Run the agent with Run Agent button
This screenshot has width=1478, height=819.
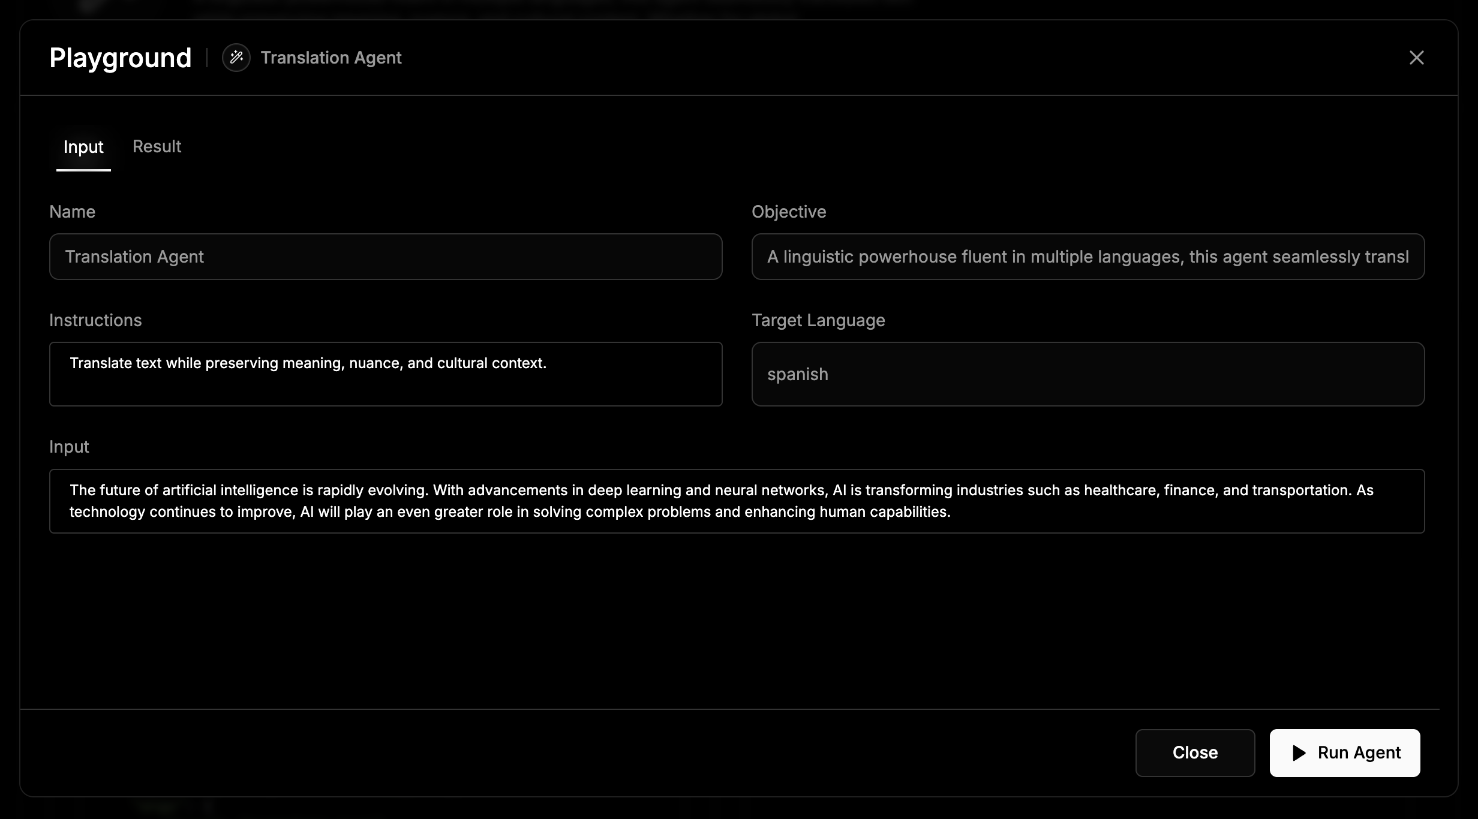1344,753
